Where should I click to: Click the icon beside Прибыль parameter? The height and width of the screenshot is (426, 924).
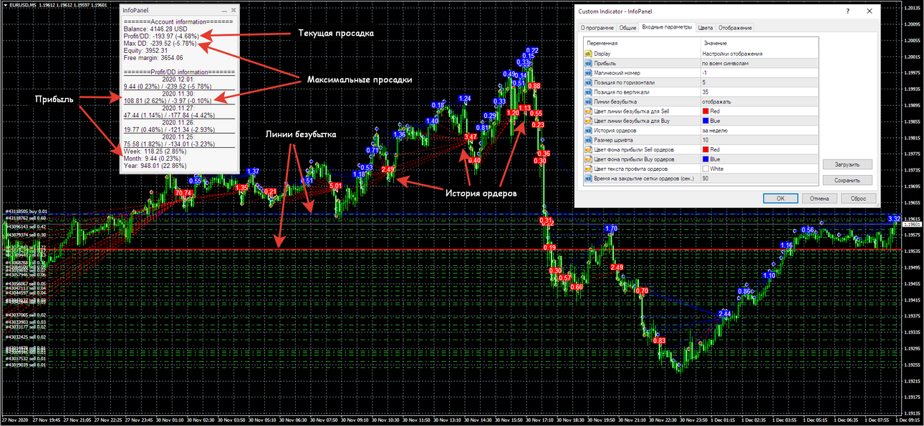[x=588, y=63]
